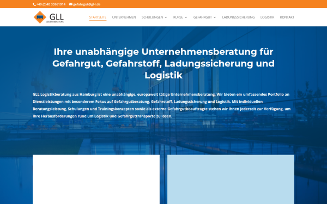Image resolution: width=327 pixels, height=204 pixels.
Task: Navigate to the Logistik page
Action: [x=267, y=17]
